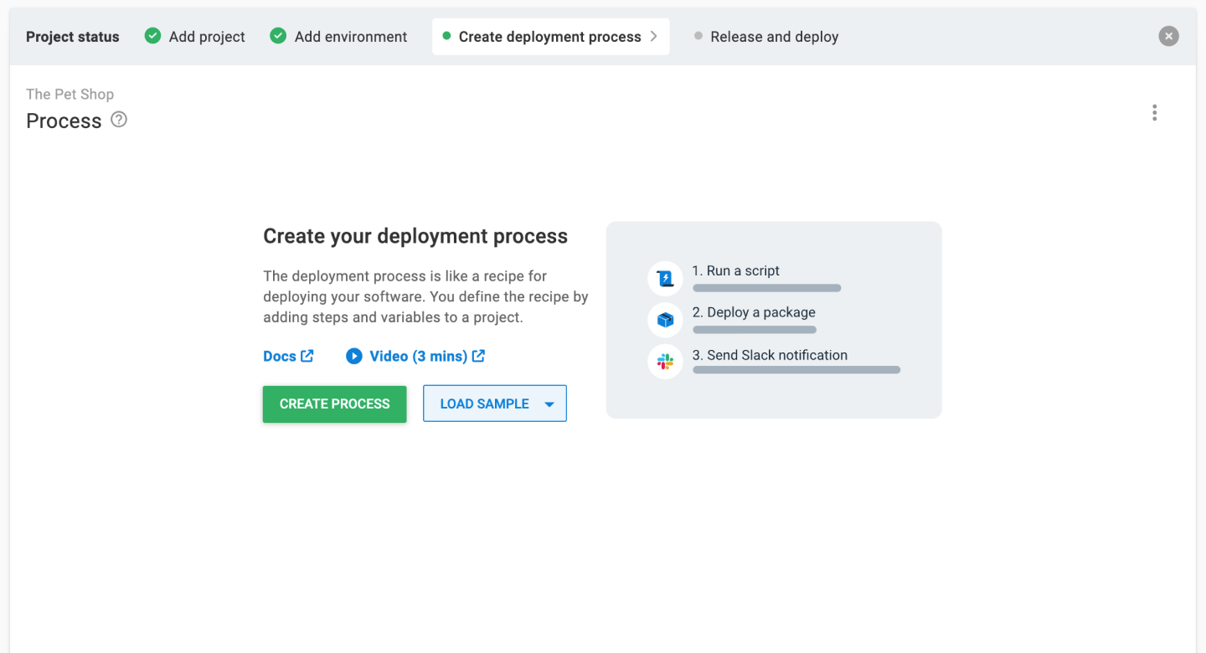Click the green checkmark beside Add project
1206x653 pixels.
152,36
